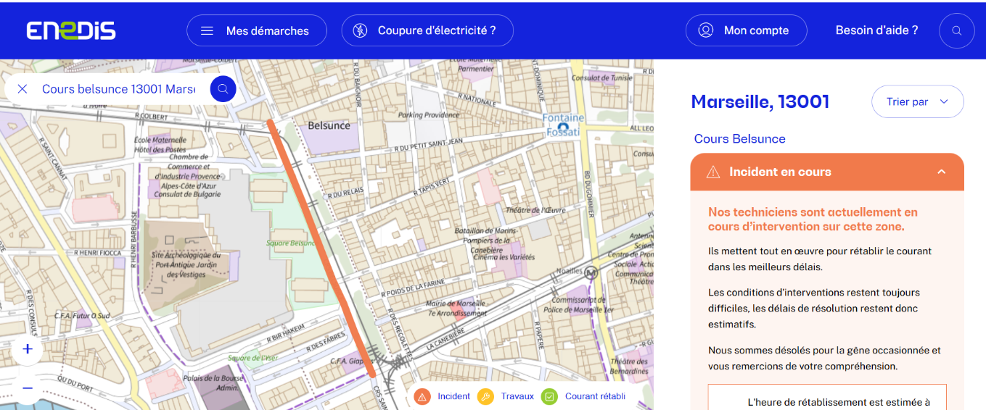Screen dimensions: 986x410
Task: Click the Besoin d'aide link
Action: tap(876, 30)
